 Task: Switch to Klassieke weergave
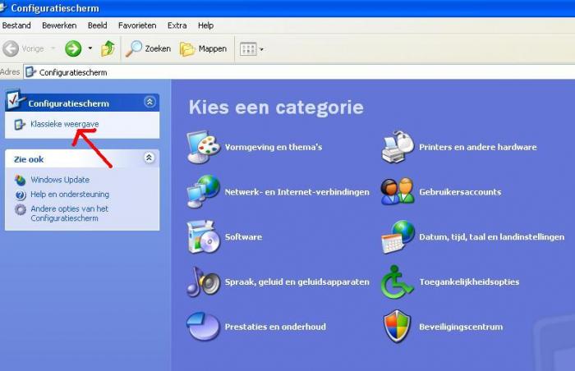pos(65,124)
